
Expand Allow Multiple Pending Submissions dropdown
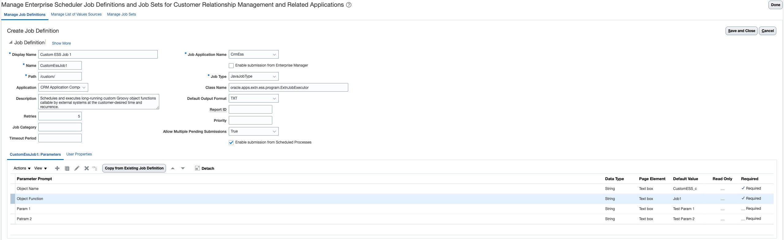[253, 131]
